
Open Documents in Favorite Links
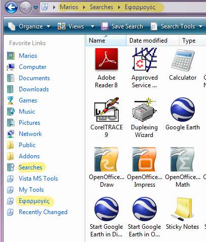(35, 78)
